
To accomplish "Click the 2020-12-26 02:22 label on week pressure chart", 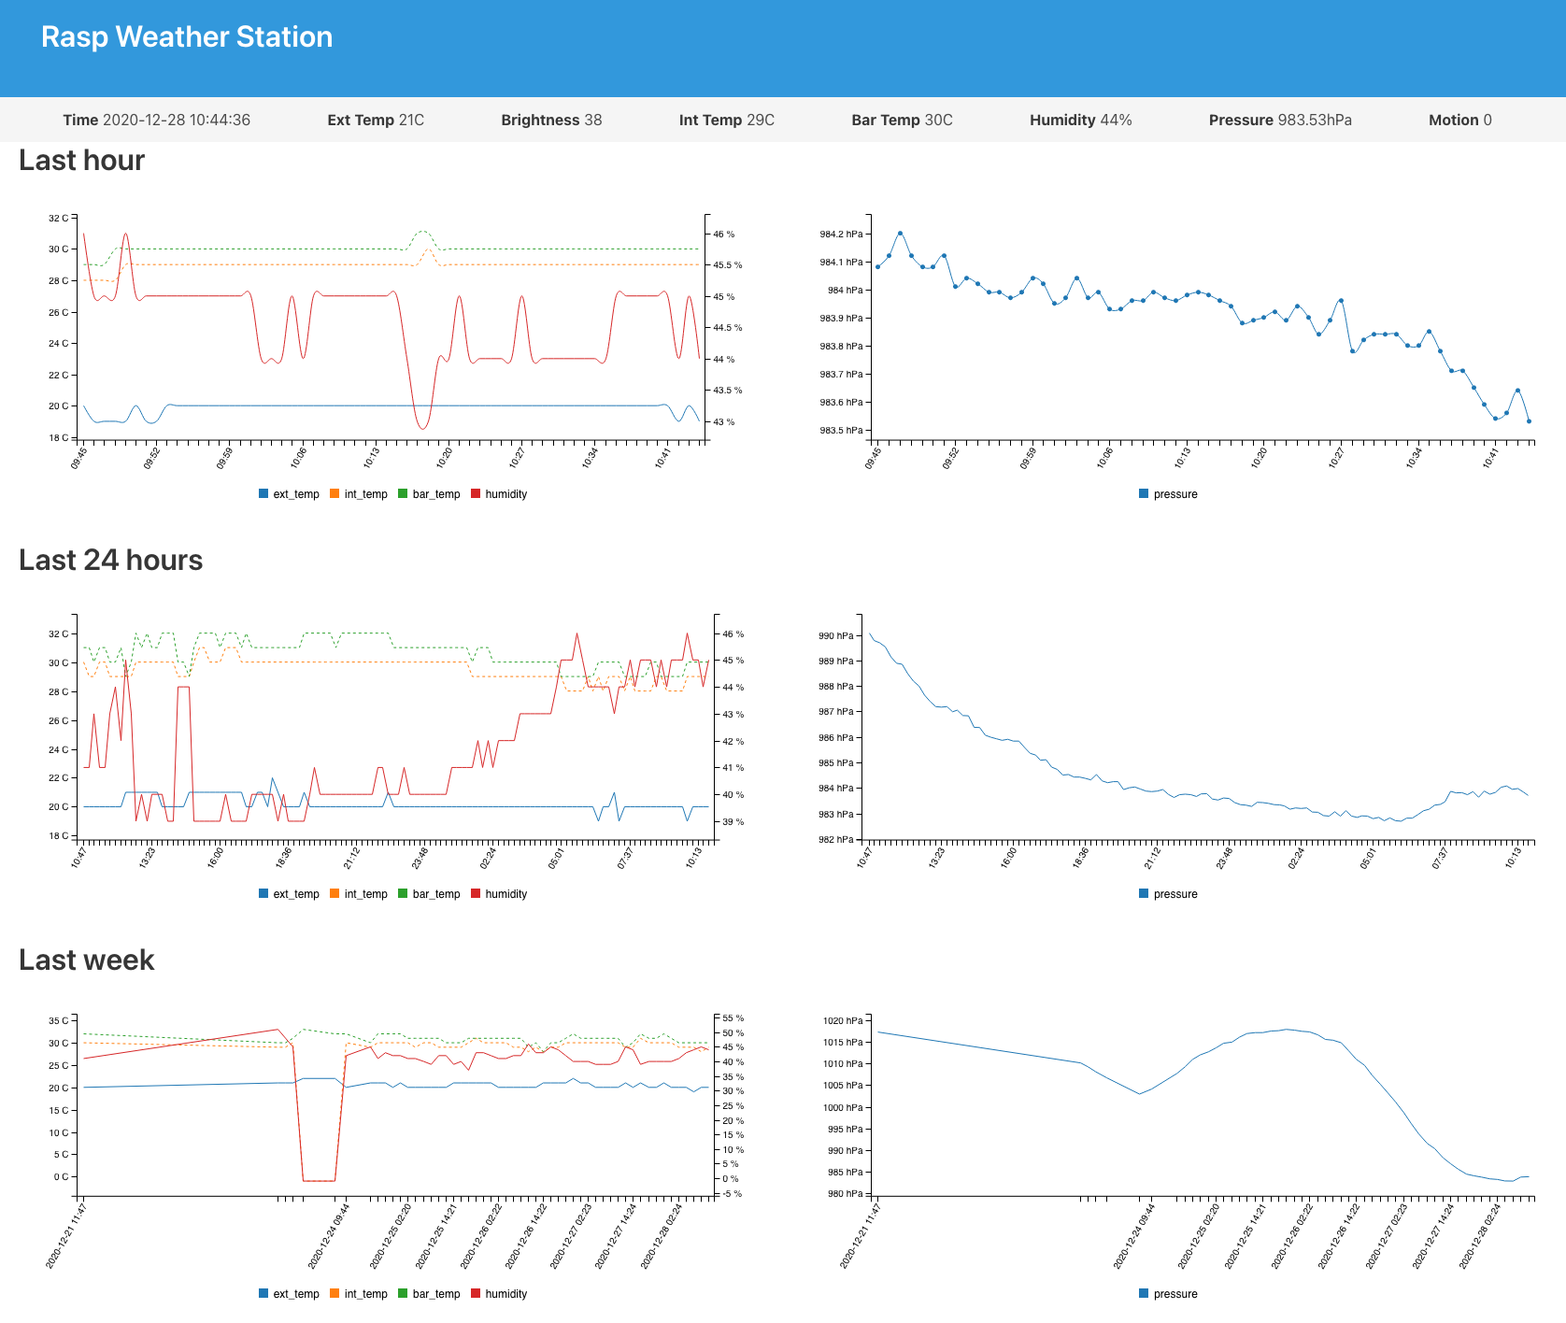I will pos(1292,1234).
